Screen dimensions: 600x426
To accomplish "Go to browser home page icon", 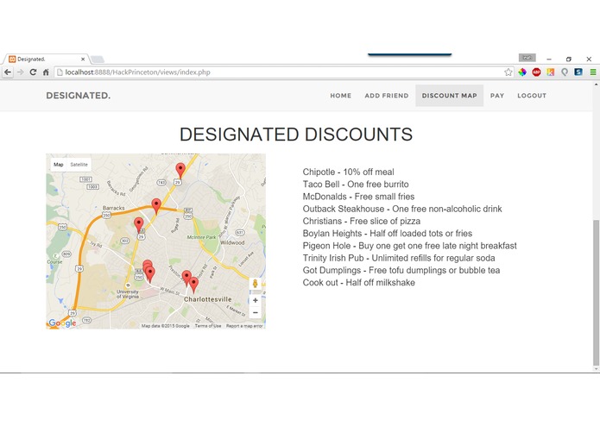I will (x=46, y=72).
